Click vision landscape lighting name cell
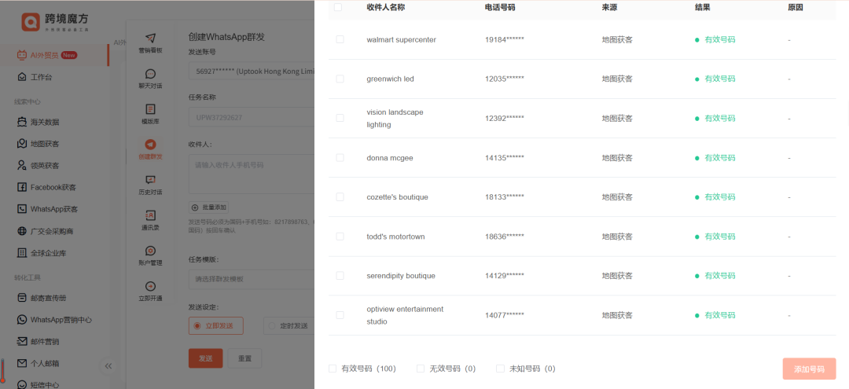 pyautogui.click(x=395, y=118)
